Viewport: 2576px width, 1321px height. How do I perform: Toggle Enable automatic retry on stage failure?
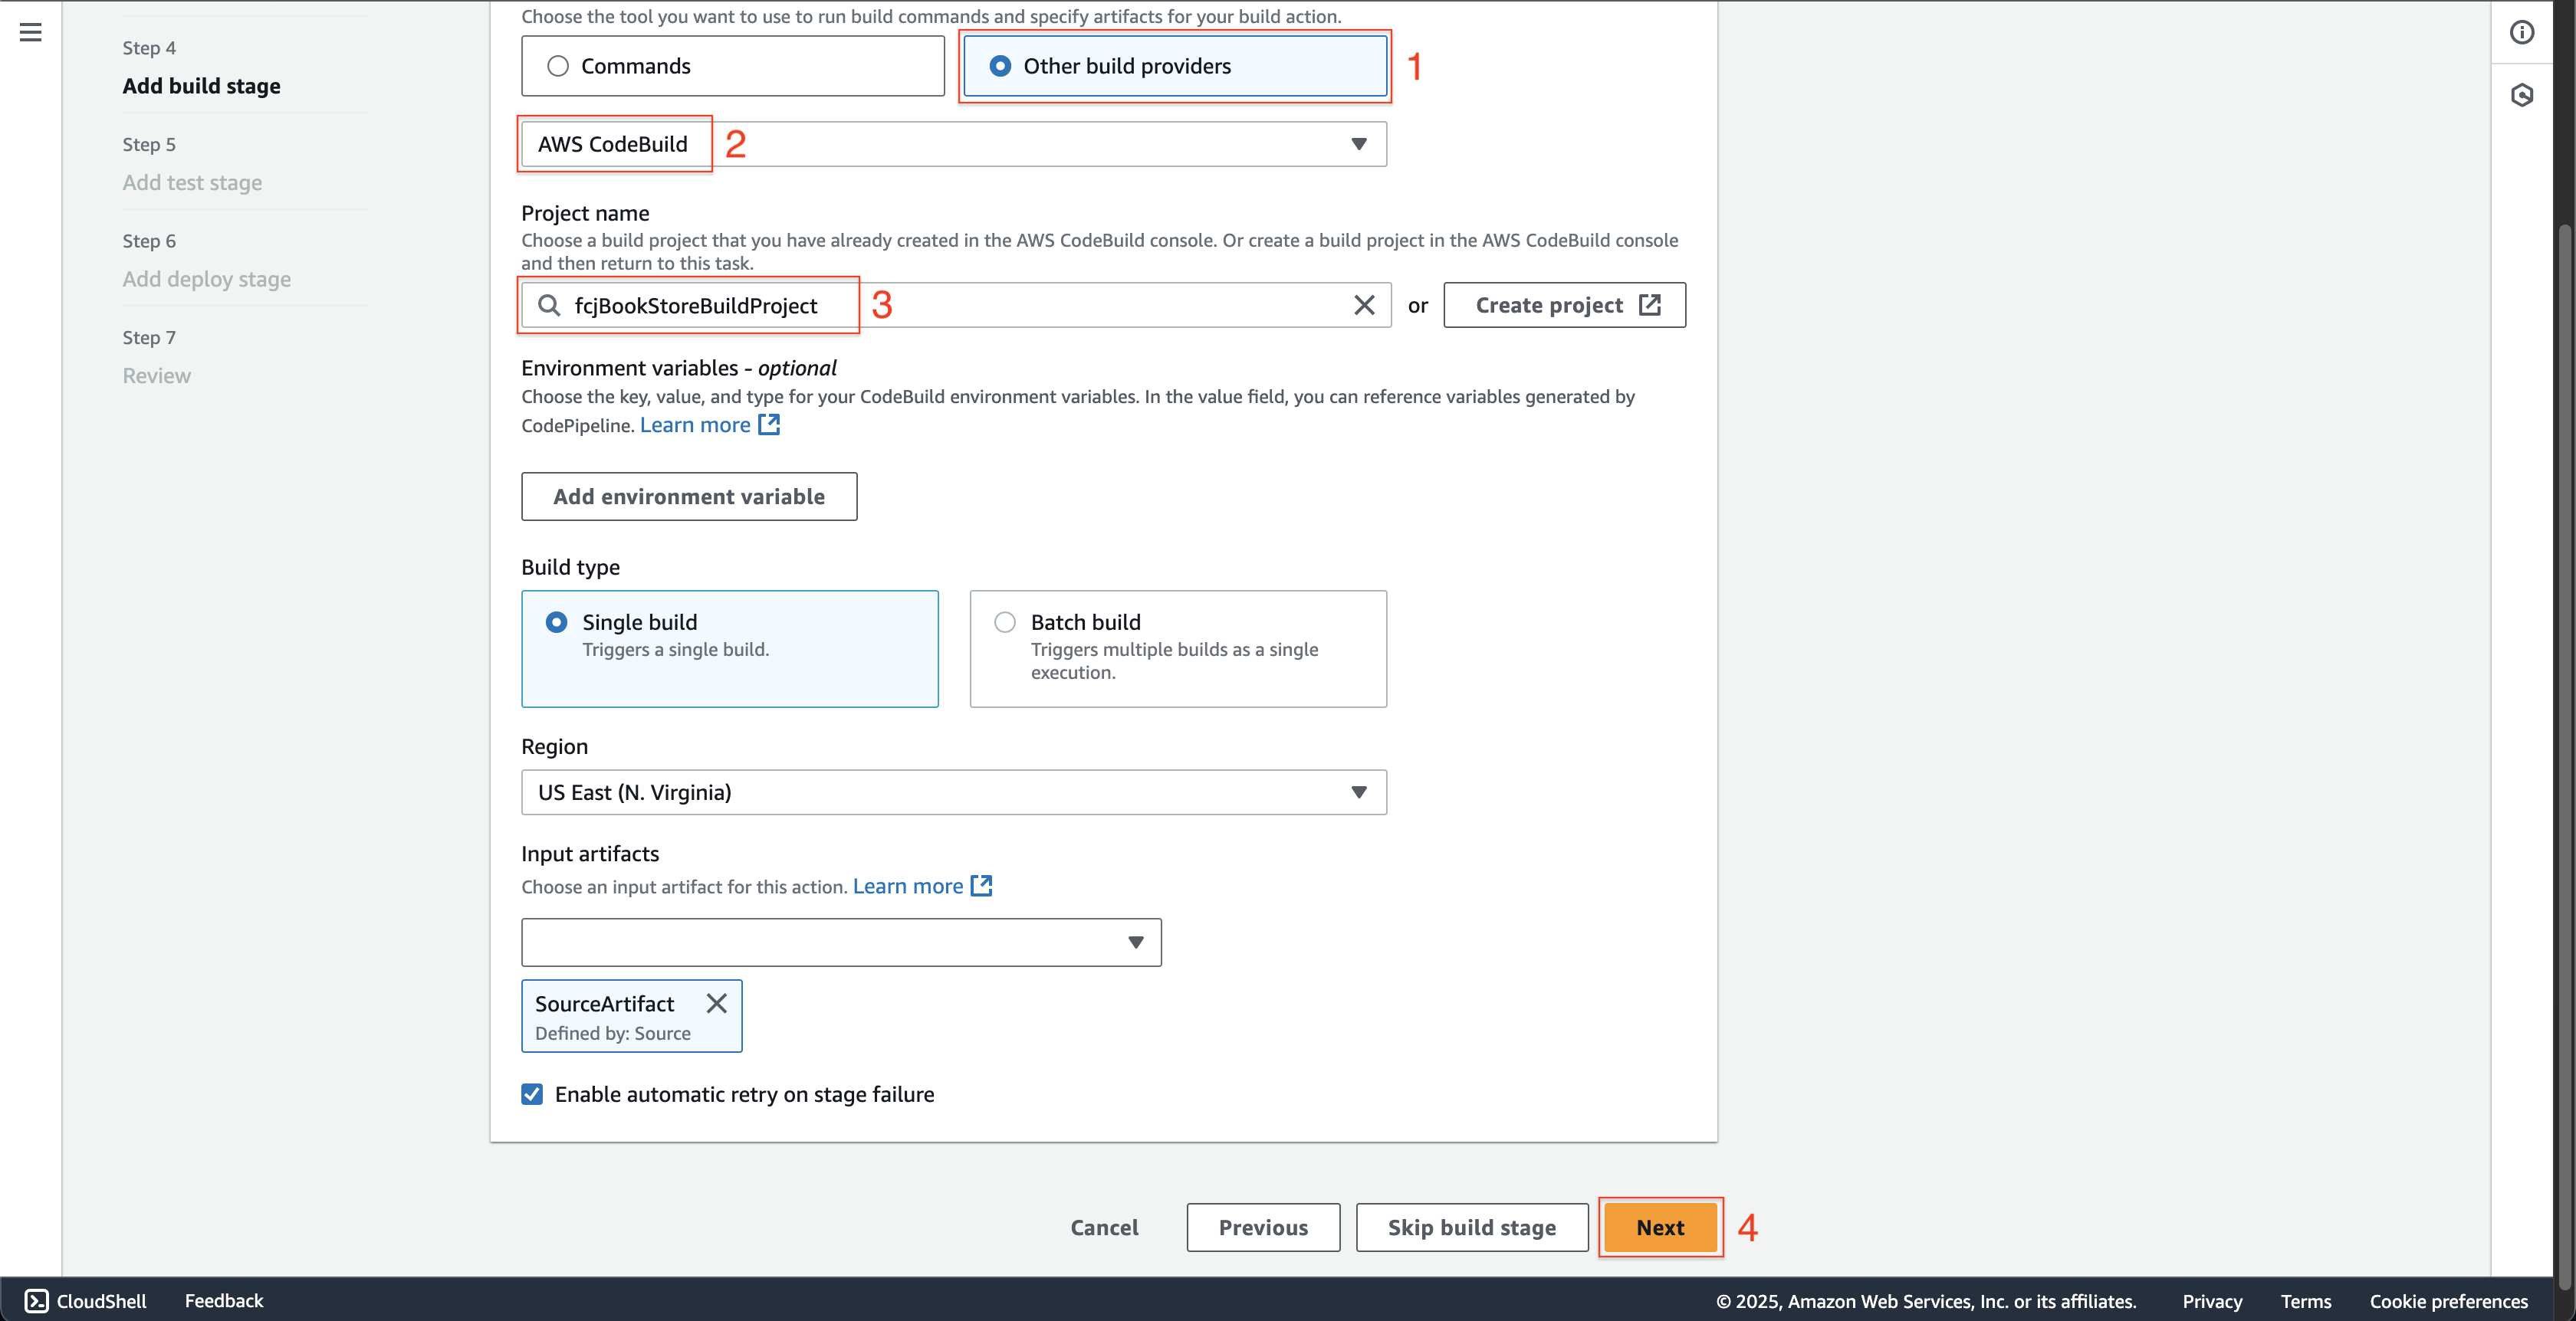532,1094
